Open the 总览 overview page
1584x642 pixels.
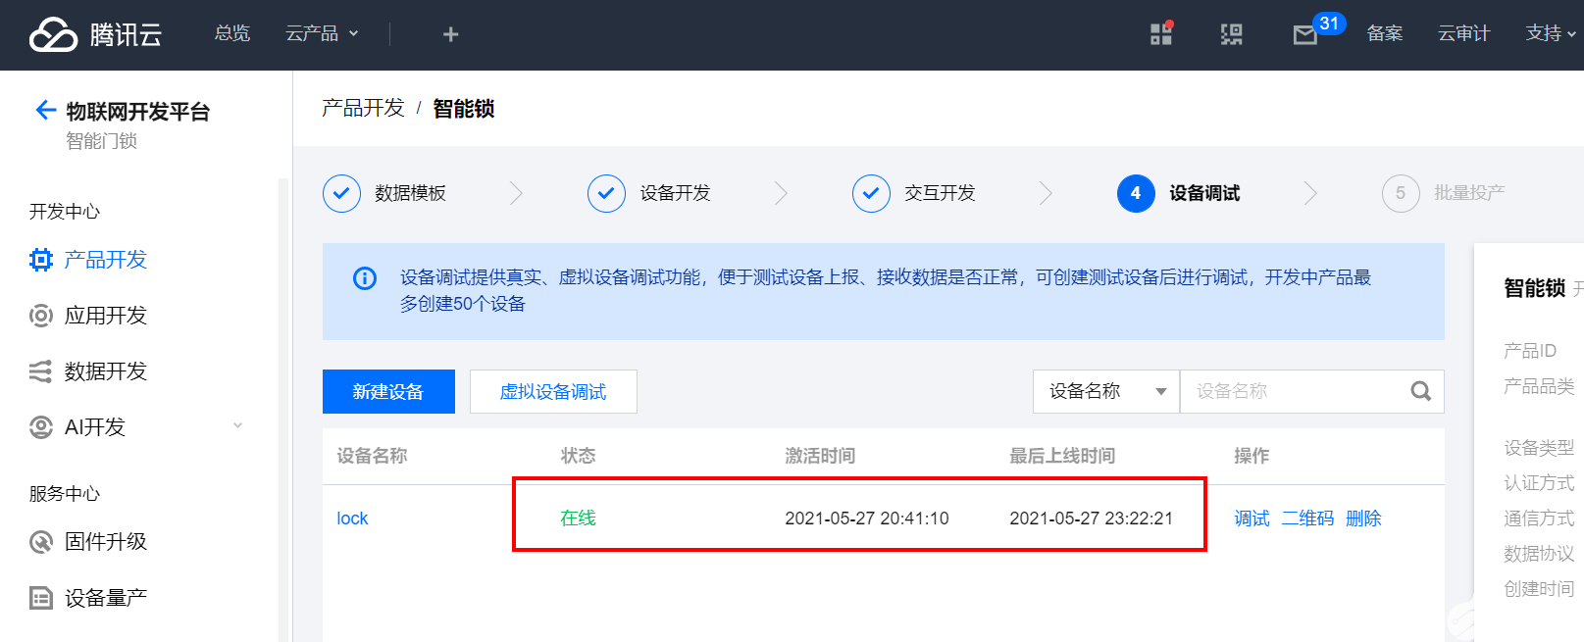coord(232,33)
